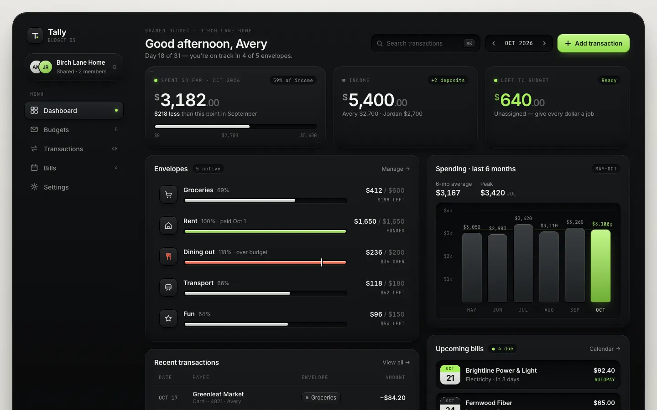Open the bills Calendar link

(605, 348)
